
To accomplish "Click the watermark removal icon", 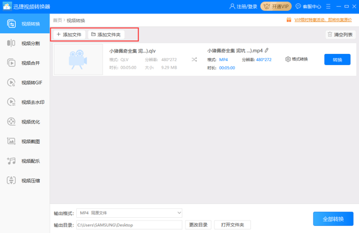I will [x=11, y=102].
